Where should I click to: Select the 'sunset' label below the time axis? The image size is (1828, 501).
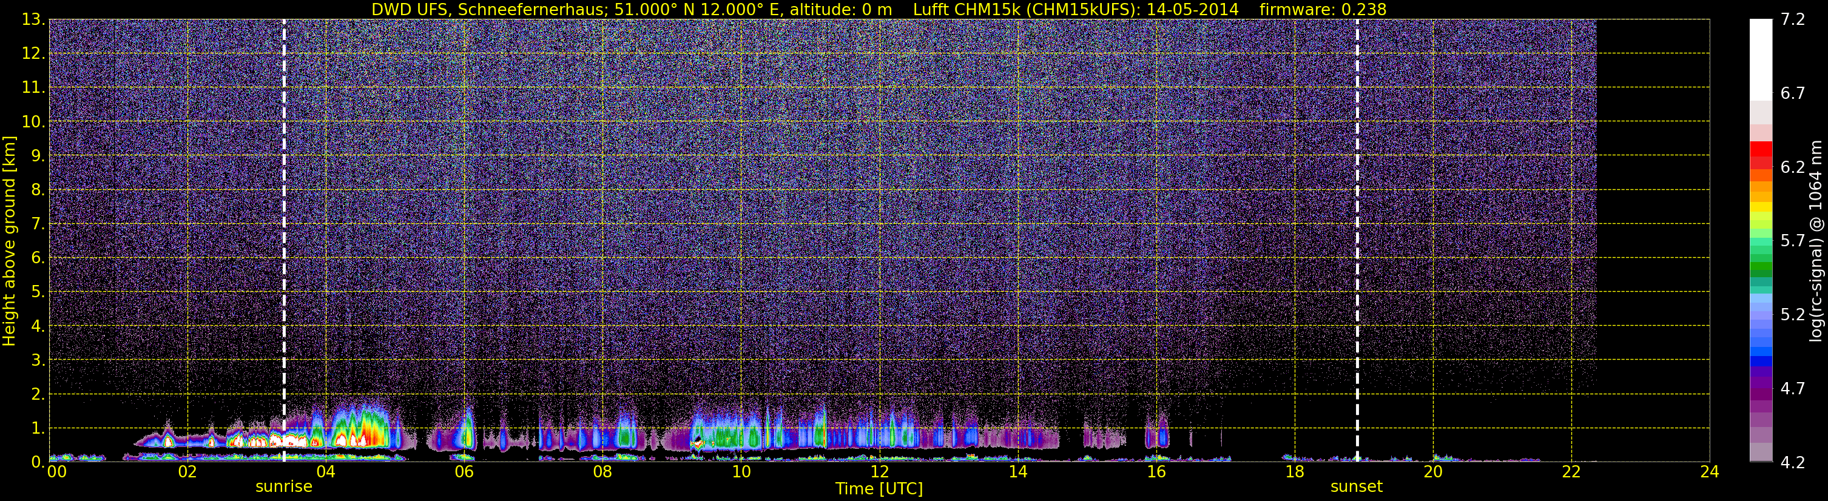click(1356, 487)
